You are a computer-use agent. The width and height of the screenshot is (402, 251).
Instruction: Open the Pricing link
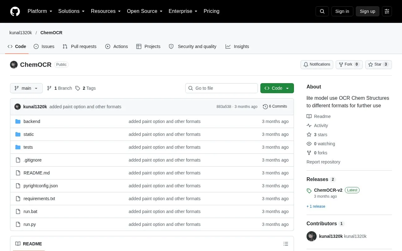click(211, 11)
